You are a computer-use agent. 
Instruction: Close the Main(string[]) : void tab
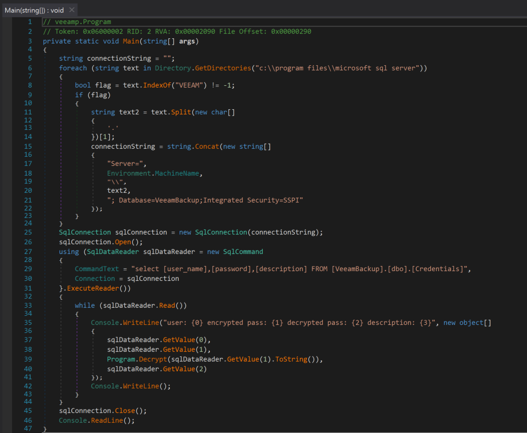72,10
